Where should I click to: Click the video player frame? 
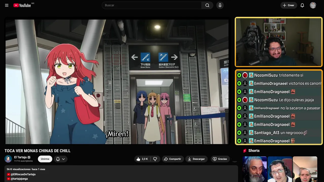pos(117,82)
